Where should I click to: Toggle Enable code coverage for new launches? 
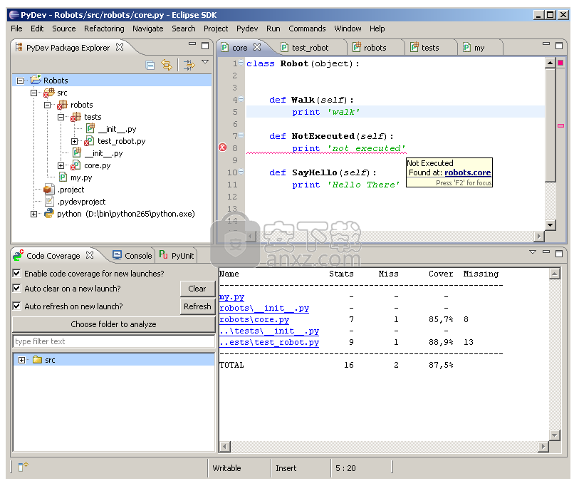pyautogui.click(x=16, y=273)
